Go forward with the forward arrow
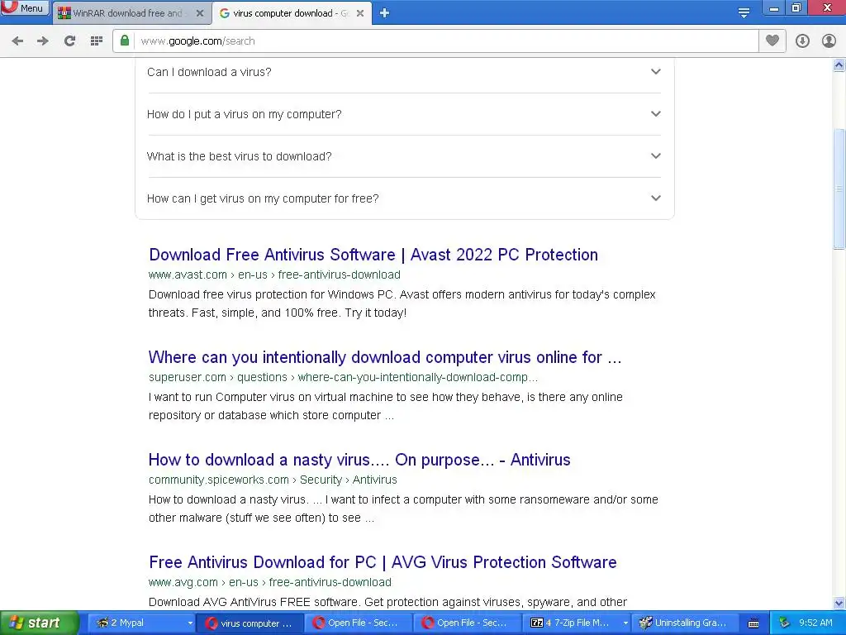Screen dimensions: 846x635 click(43, 41)
